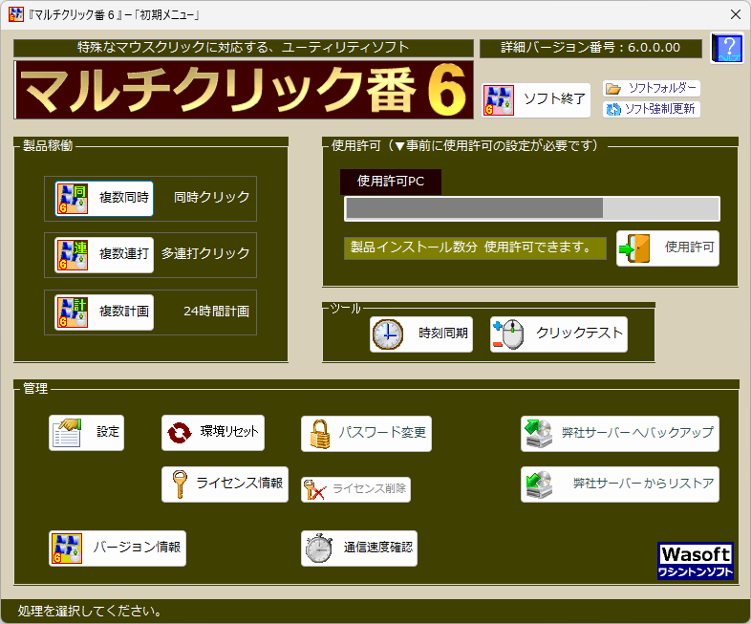
Task: Click 通信速度確認 stopwatch button
Action: tap(358, 549)
